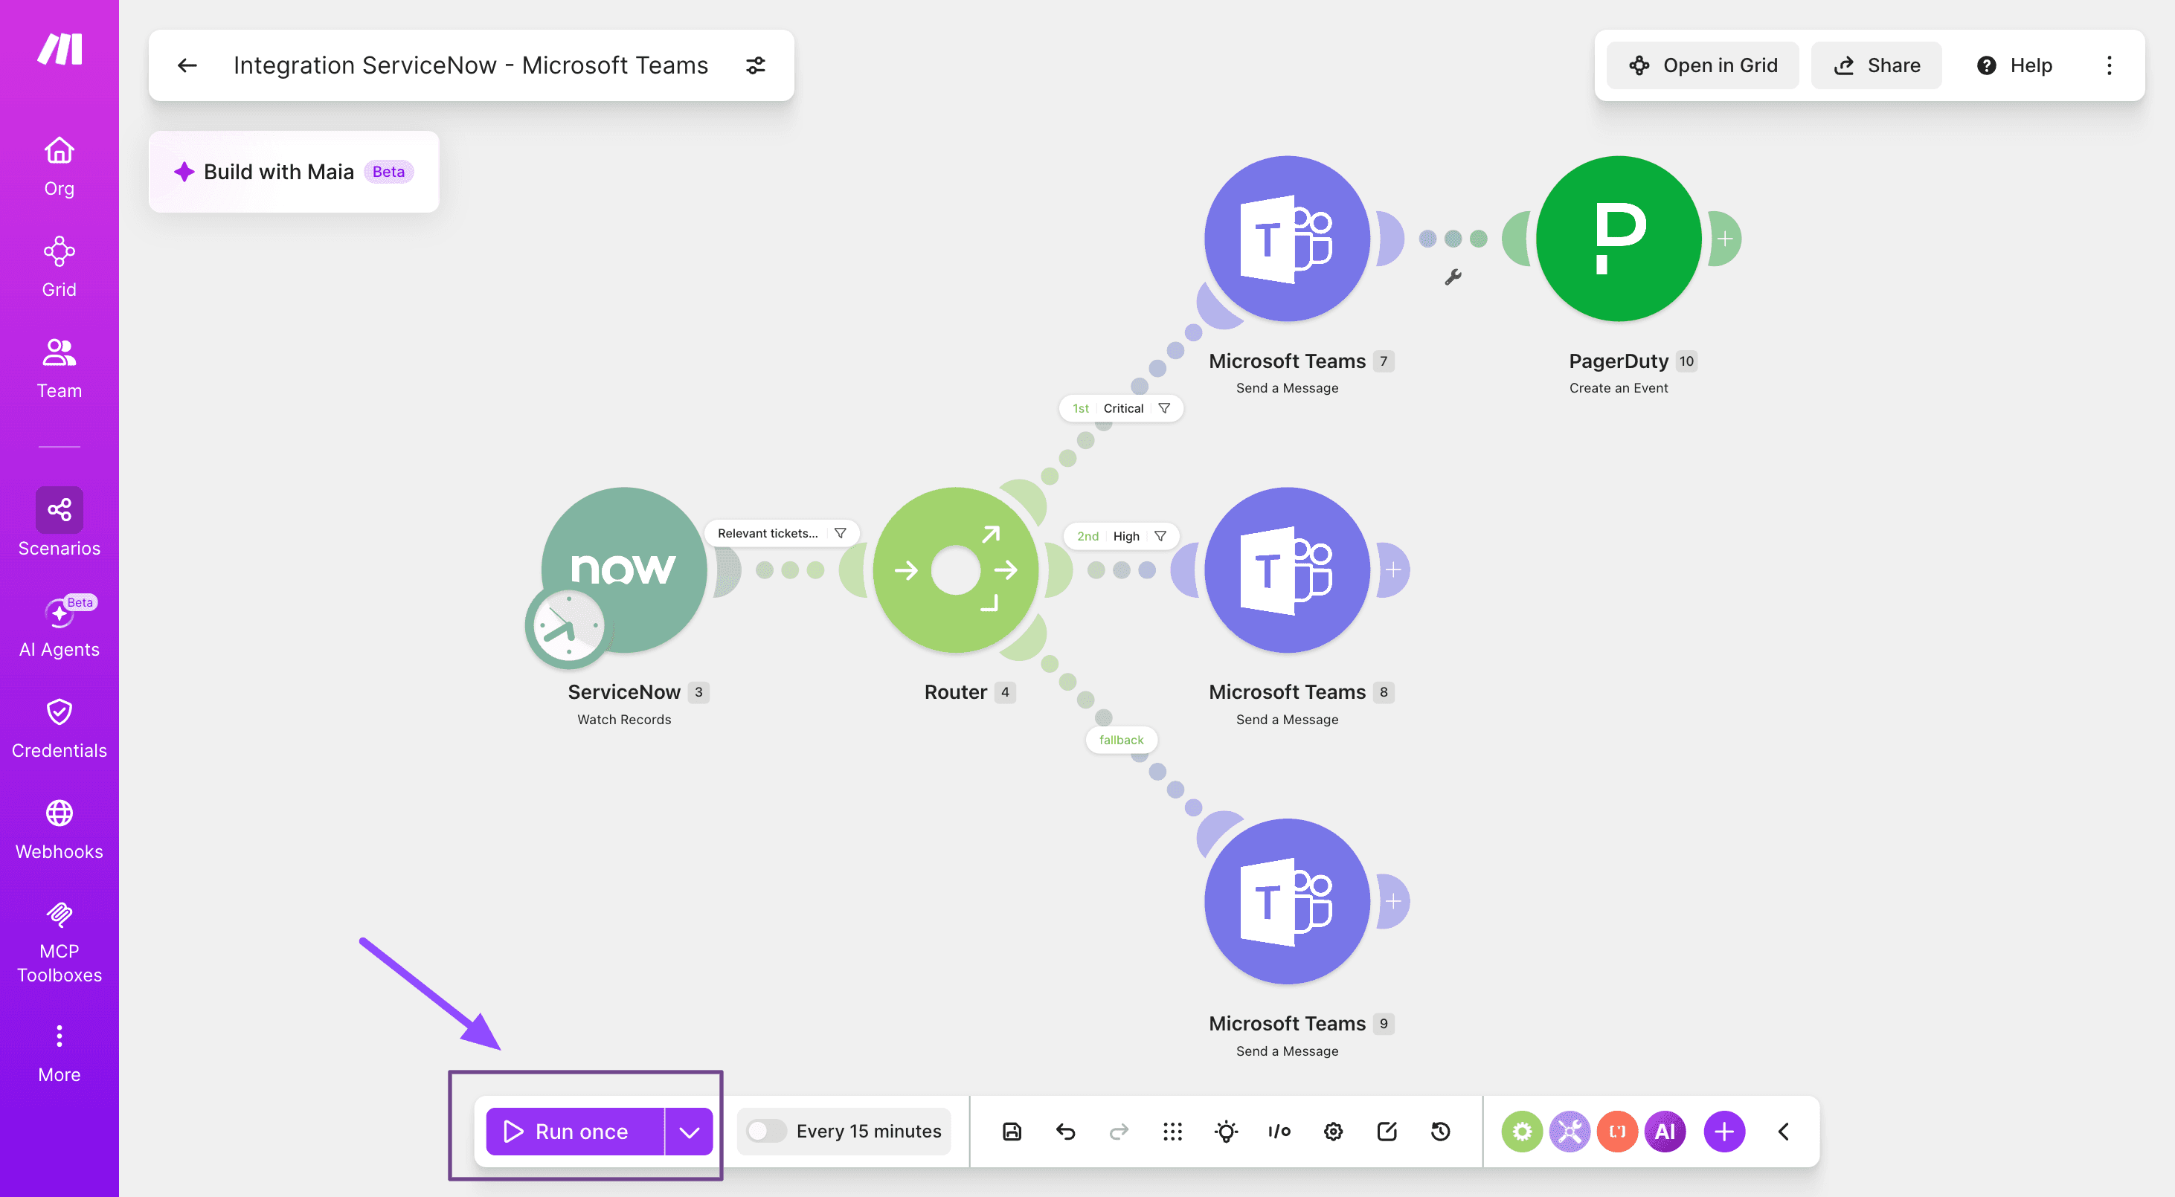This screenshot has height=1197, width=2175.
Task: Expand Run once dropdown arrow
Action: (x=689, y=1131)
